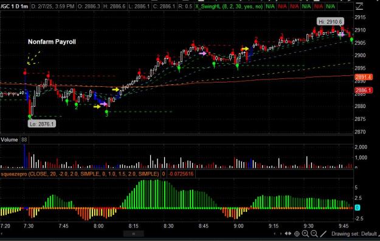Click the Hi: 2910.6 price bubble

click(x=330, y=22)
